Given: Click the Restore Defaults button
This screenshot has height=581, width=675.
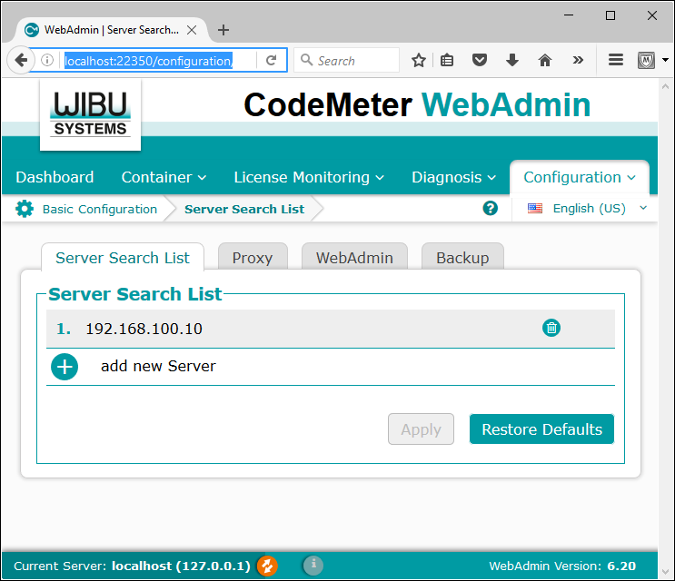Looking at the screenshot, I should click(x=541, y=429).
